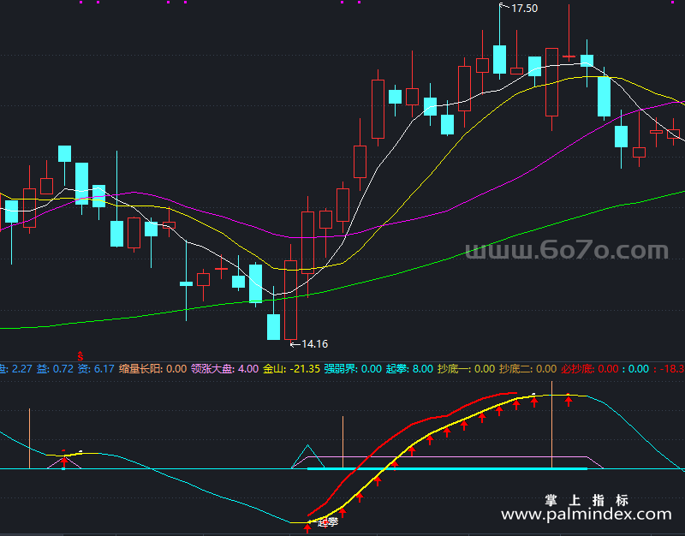Select the red 必抄底 indicator reading
Viewport: 685px width, 536px height.
coord(590,369)
